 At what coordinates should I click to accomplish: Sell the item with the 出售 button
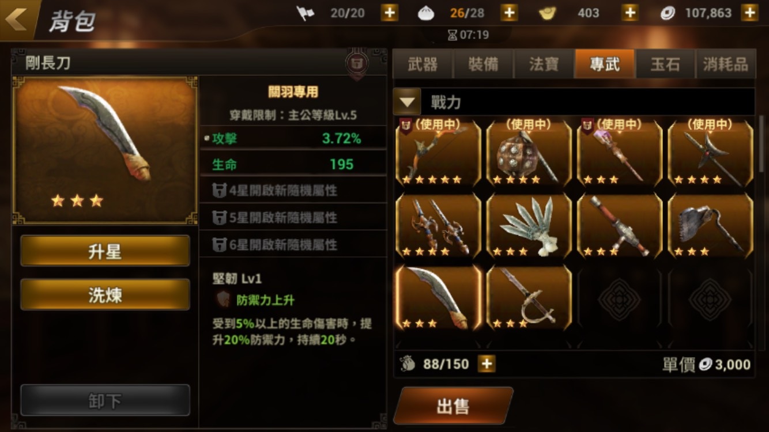(453, 406)
